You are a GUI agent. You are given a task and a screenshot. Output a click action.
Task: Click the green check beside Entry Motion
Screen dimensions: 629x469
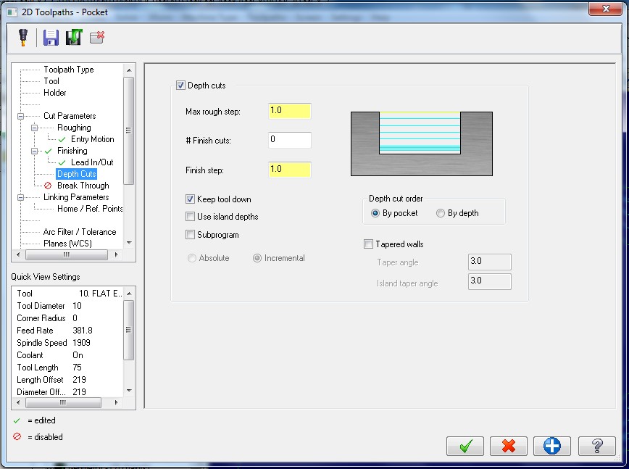coord(62,139)
